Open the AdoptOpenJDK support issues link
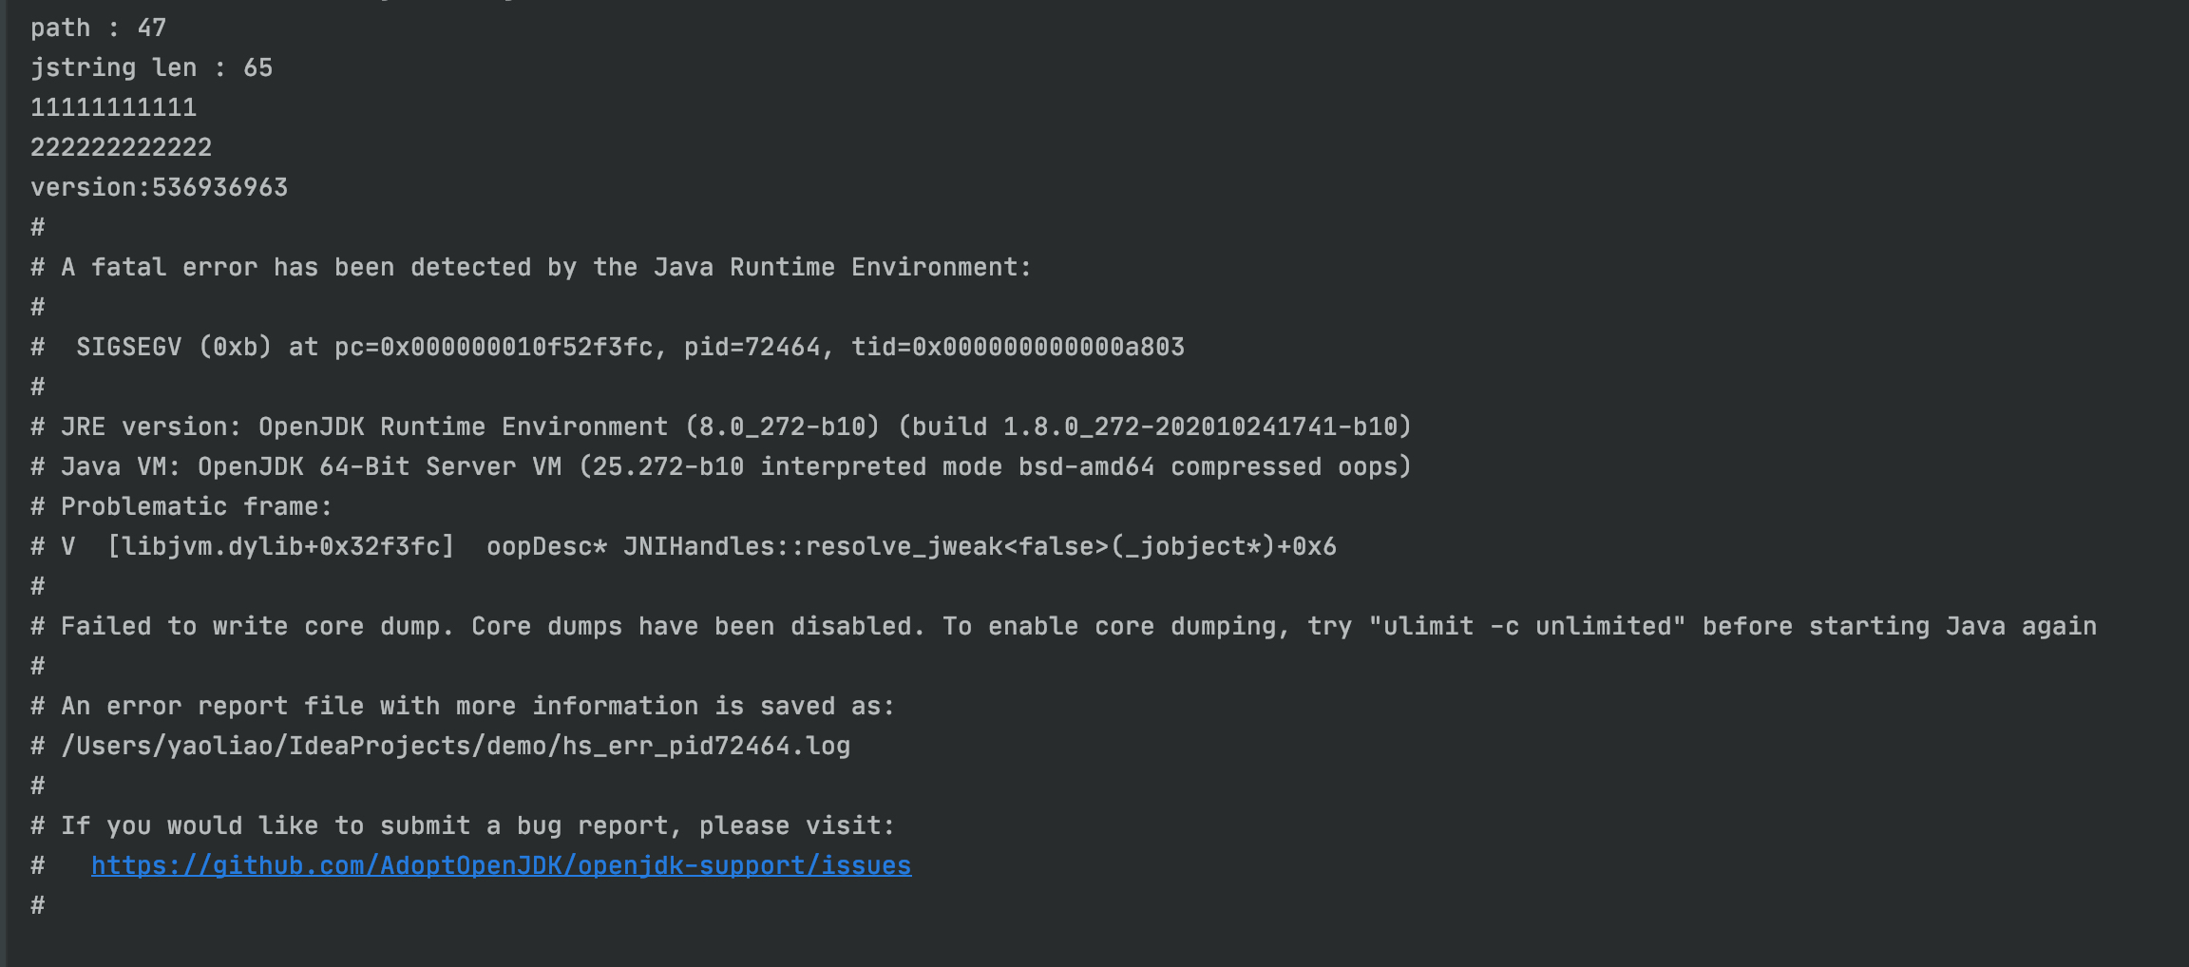2189x967 pixels. coord(501,865)
